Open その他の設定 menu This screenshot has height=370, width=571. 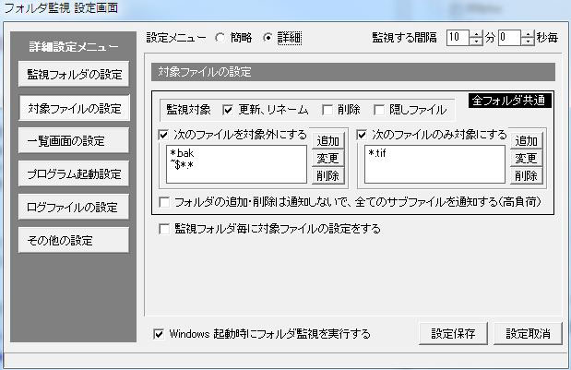pos(74,240)
